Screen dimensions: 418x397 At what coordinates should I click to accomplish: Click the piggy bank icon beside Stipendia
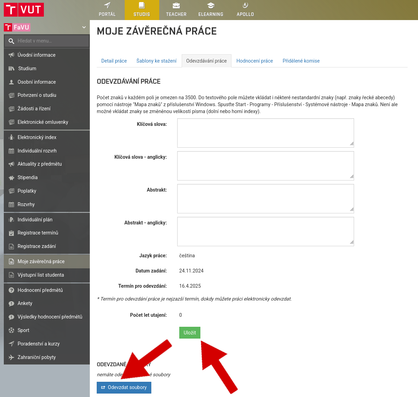point(11,177)
